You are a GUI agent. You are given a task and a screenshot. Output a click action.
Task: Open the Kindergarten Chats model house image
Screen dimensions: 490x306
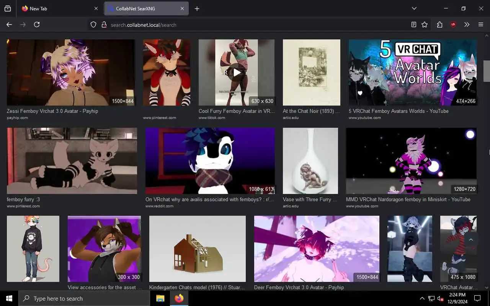(198, 249)
